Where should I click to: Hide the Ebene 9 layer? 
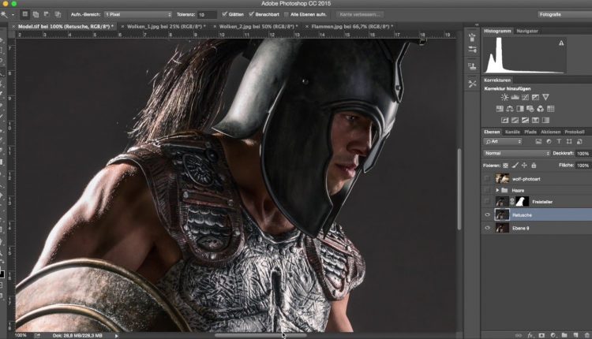pos(488,228)
